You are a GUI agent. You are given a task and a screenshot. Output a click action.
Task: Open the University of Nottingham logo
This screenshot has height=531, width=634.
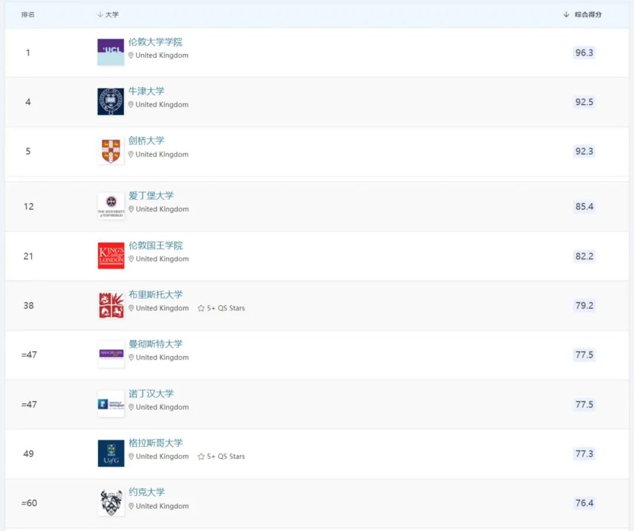(x=111, y=404)
